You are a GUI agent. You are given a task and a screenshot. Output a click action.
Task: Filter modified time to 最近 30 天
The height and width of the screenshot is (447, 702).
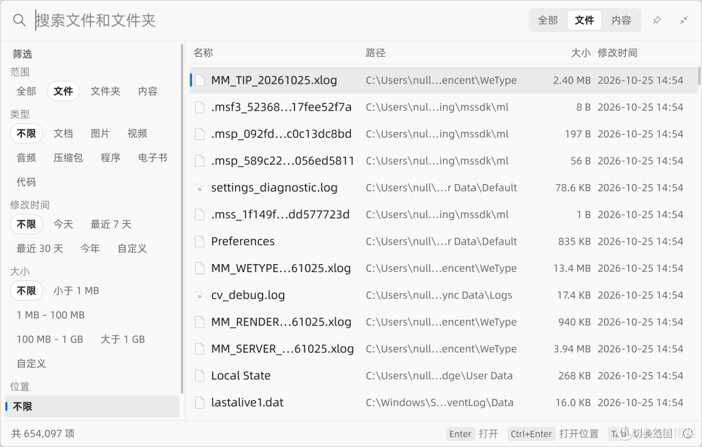pyautogui.click(x=40, y=249)
